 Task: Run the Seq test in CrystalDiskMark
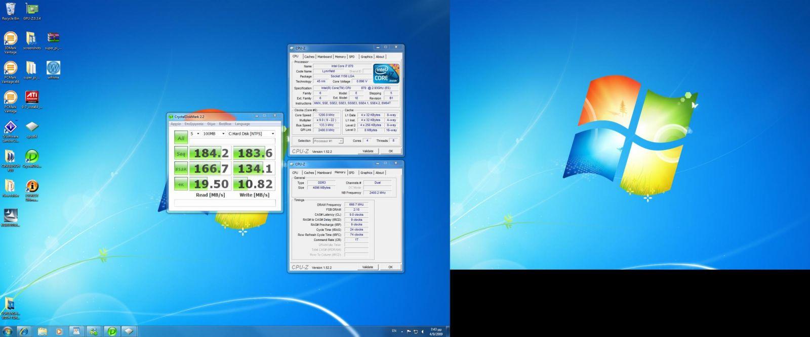[x=181, y=153]
